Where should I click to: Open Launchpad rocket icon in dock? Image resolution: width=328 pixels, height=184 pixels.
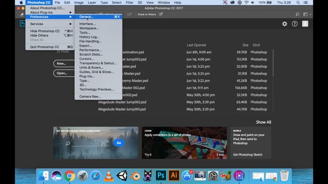pos(83,176)
